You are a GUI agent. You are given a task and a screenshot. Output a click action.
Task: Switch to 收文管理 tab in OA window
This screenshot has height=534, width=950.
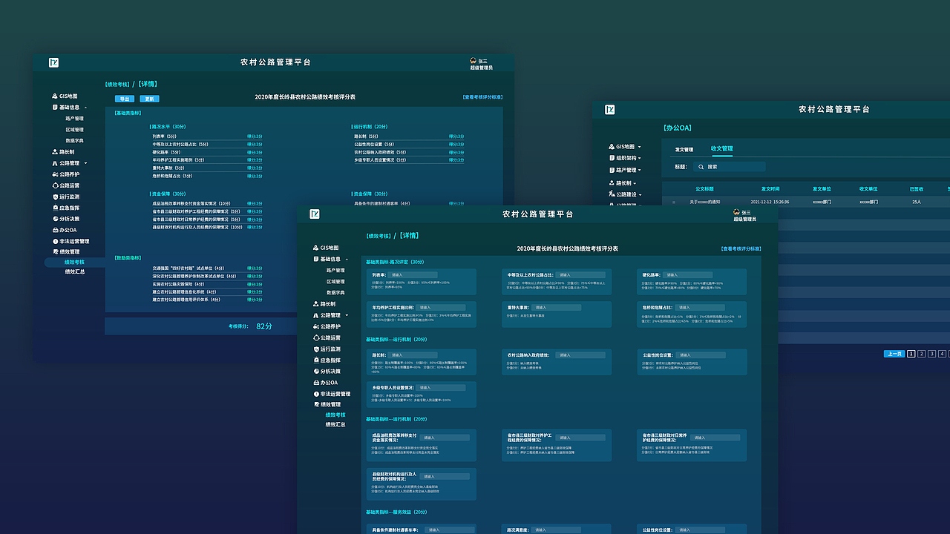pos(722,148)
